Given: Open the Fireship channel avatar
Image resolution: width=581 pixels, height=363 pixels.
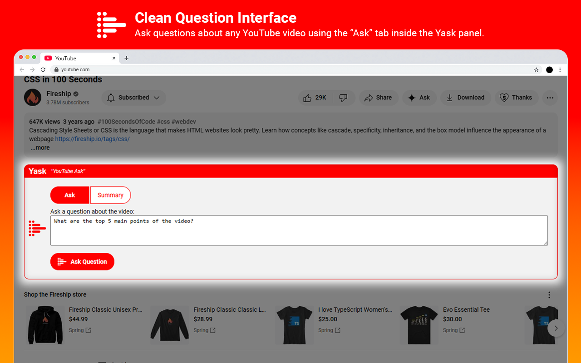Looking at the screenshot, I should pyautogui.click(x=33, y=98).
